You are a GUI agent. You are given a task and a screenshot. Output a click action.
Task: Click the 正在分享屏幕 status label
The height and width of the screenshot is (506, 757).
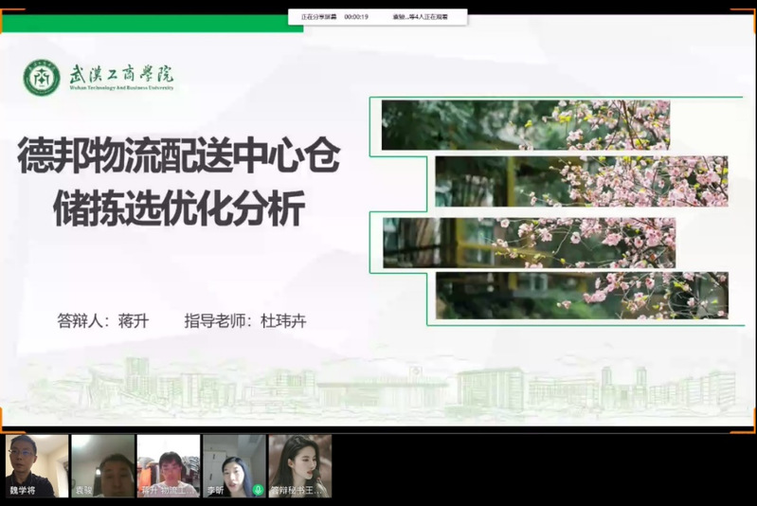pos(319,16)
